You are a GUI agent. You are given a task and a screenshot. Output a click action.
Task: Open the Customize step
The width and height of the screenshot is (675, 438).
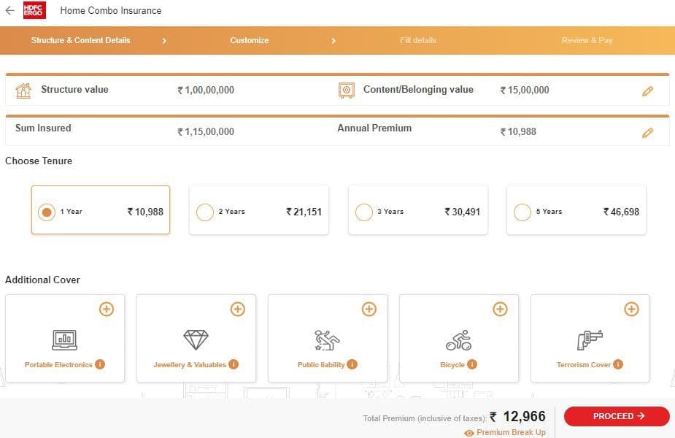point(250,40)
